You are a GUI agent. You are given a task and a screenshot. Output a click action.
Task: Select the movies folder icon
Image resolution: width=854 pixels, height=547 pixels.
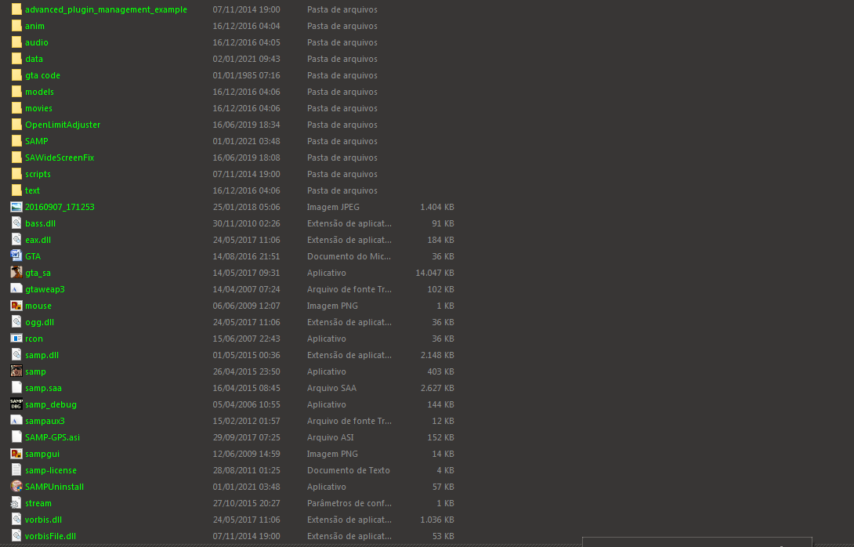click(x=16, y=108)
